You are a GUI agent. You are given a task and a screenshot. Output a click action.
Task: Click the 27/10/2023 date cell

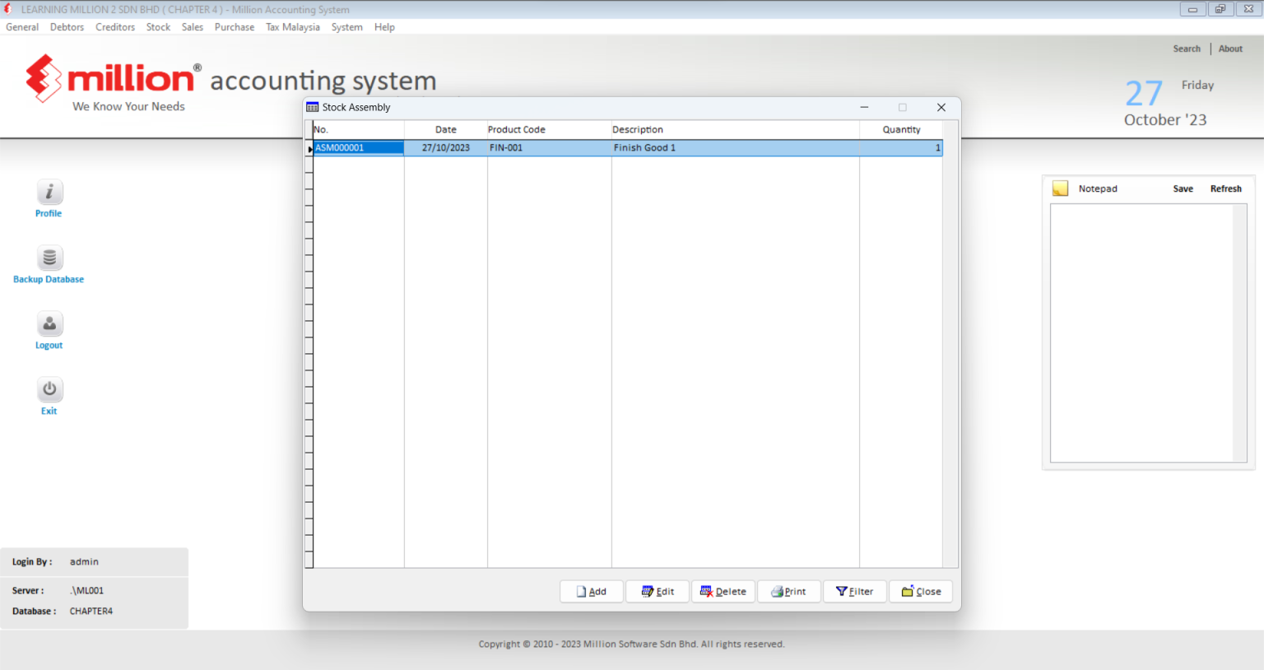coord(446,148)
